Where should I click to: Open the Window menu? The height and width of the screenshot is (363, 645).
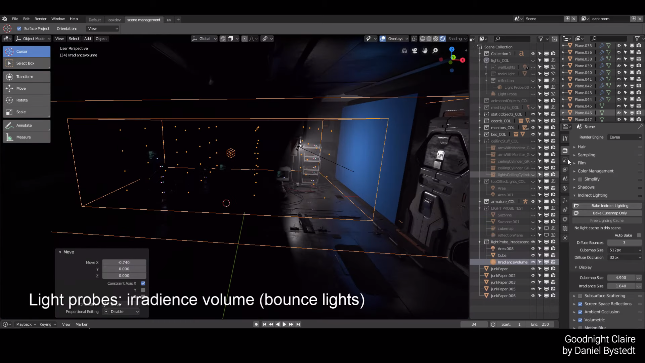[58, 19]
